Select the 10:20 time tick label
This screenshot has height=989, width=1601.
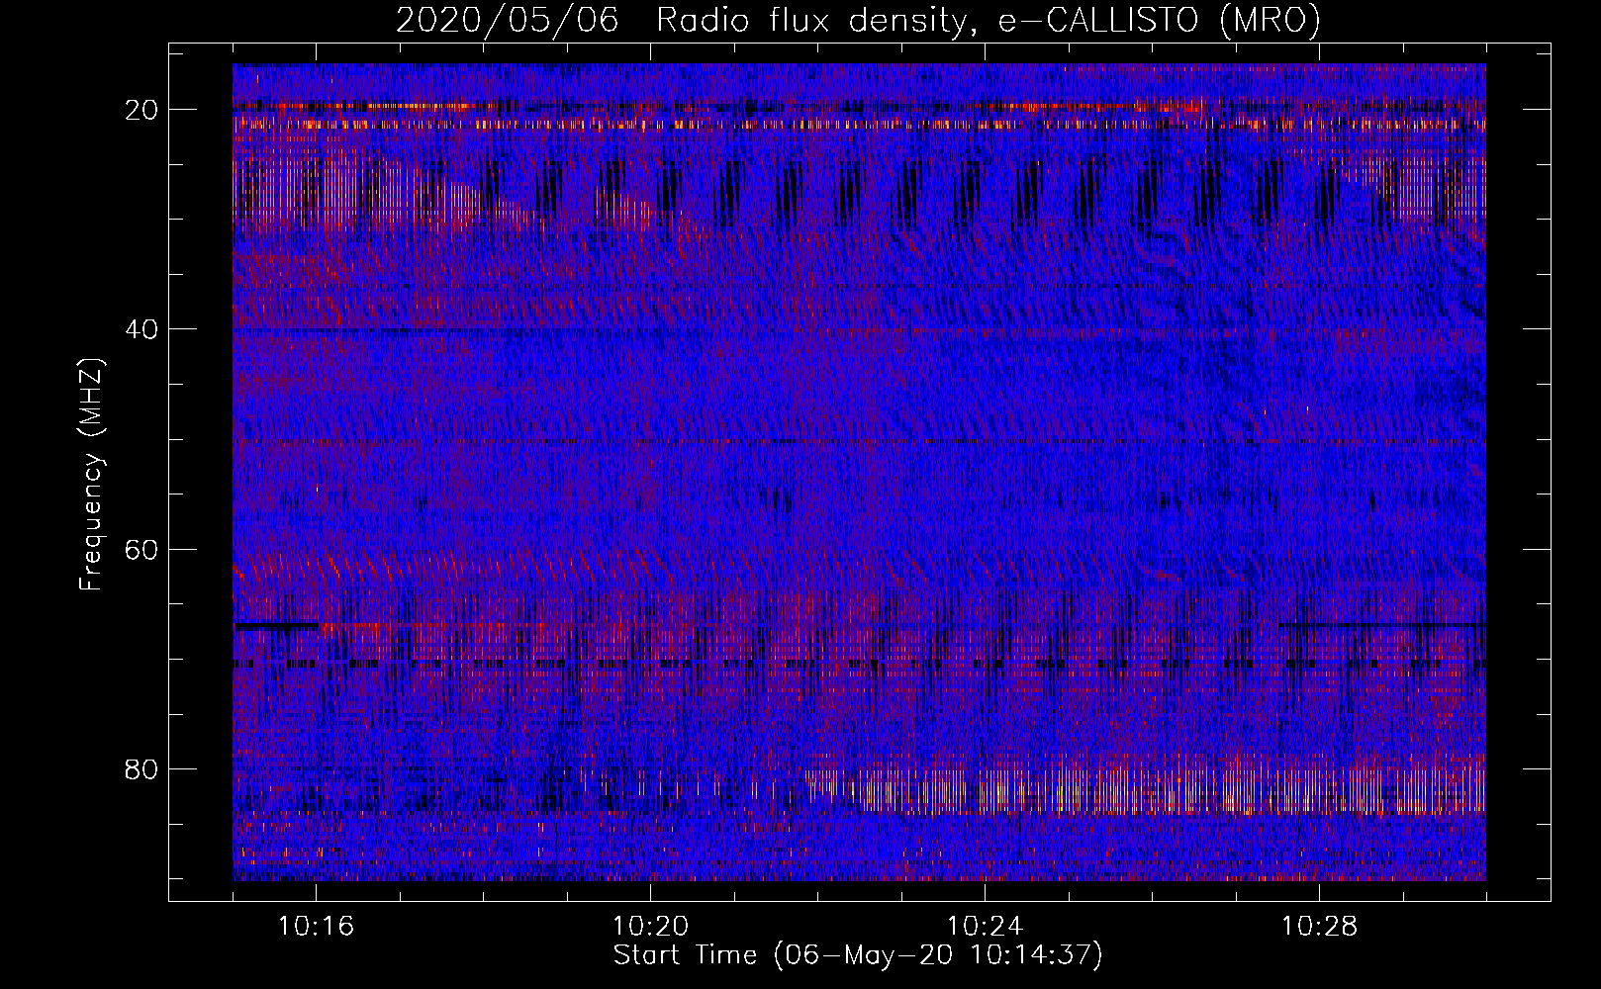pos(650,926)
